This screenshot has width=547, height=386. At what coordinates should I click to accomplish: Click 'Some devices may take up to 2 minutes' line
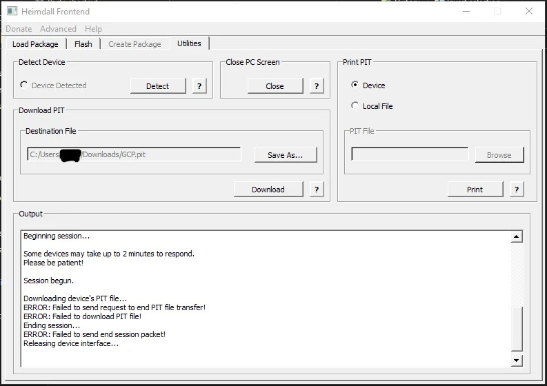pos(109,254)
